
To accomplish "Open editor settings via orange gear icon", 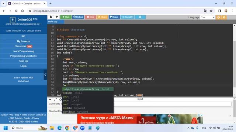I will (224, 17).
